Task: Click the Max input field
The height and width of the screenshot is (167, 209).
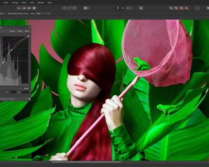Action: (25, 92)
